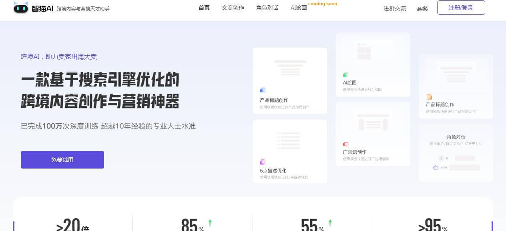Screen dimensions: 506x231
Task: Open 角色对话 menu item
Action: pos(267,8)
